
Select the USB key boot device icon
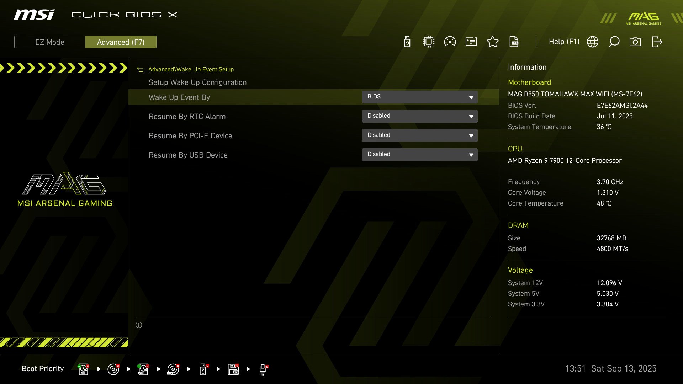coord(203,369)
